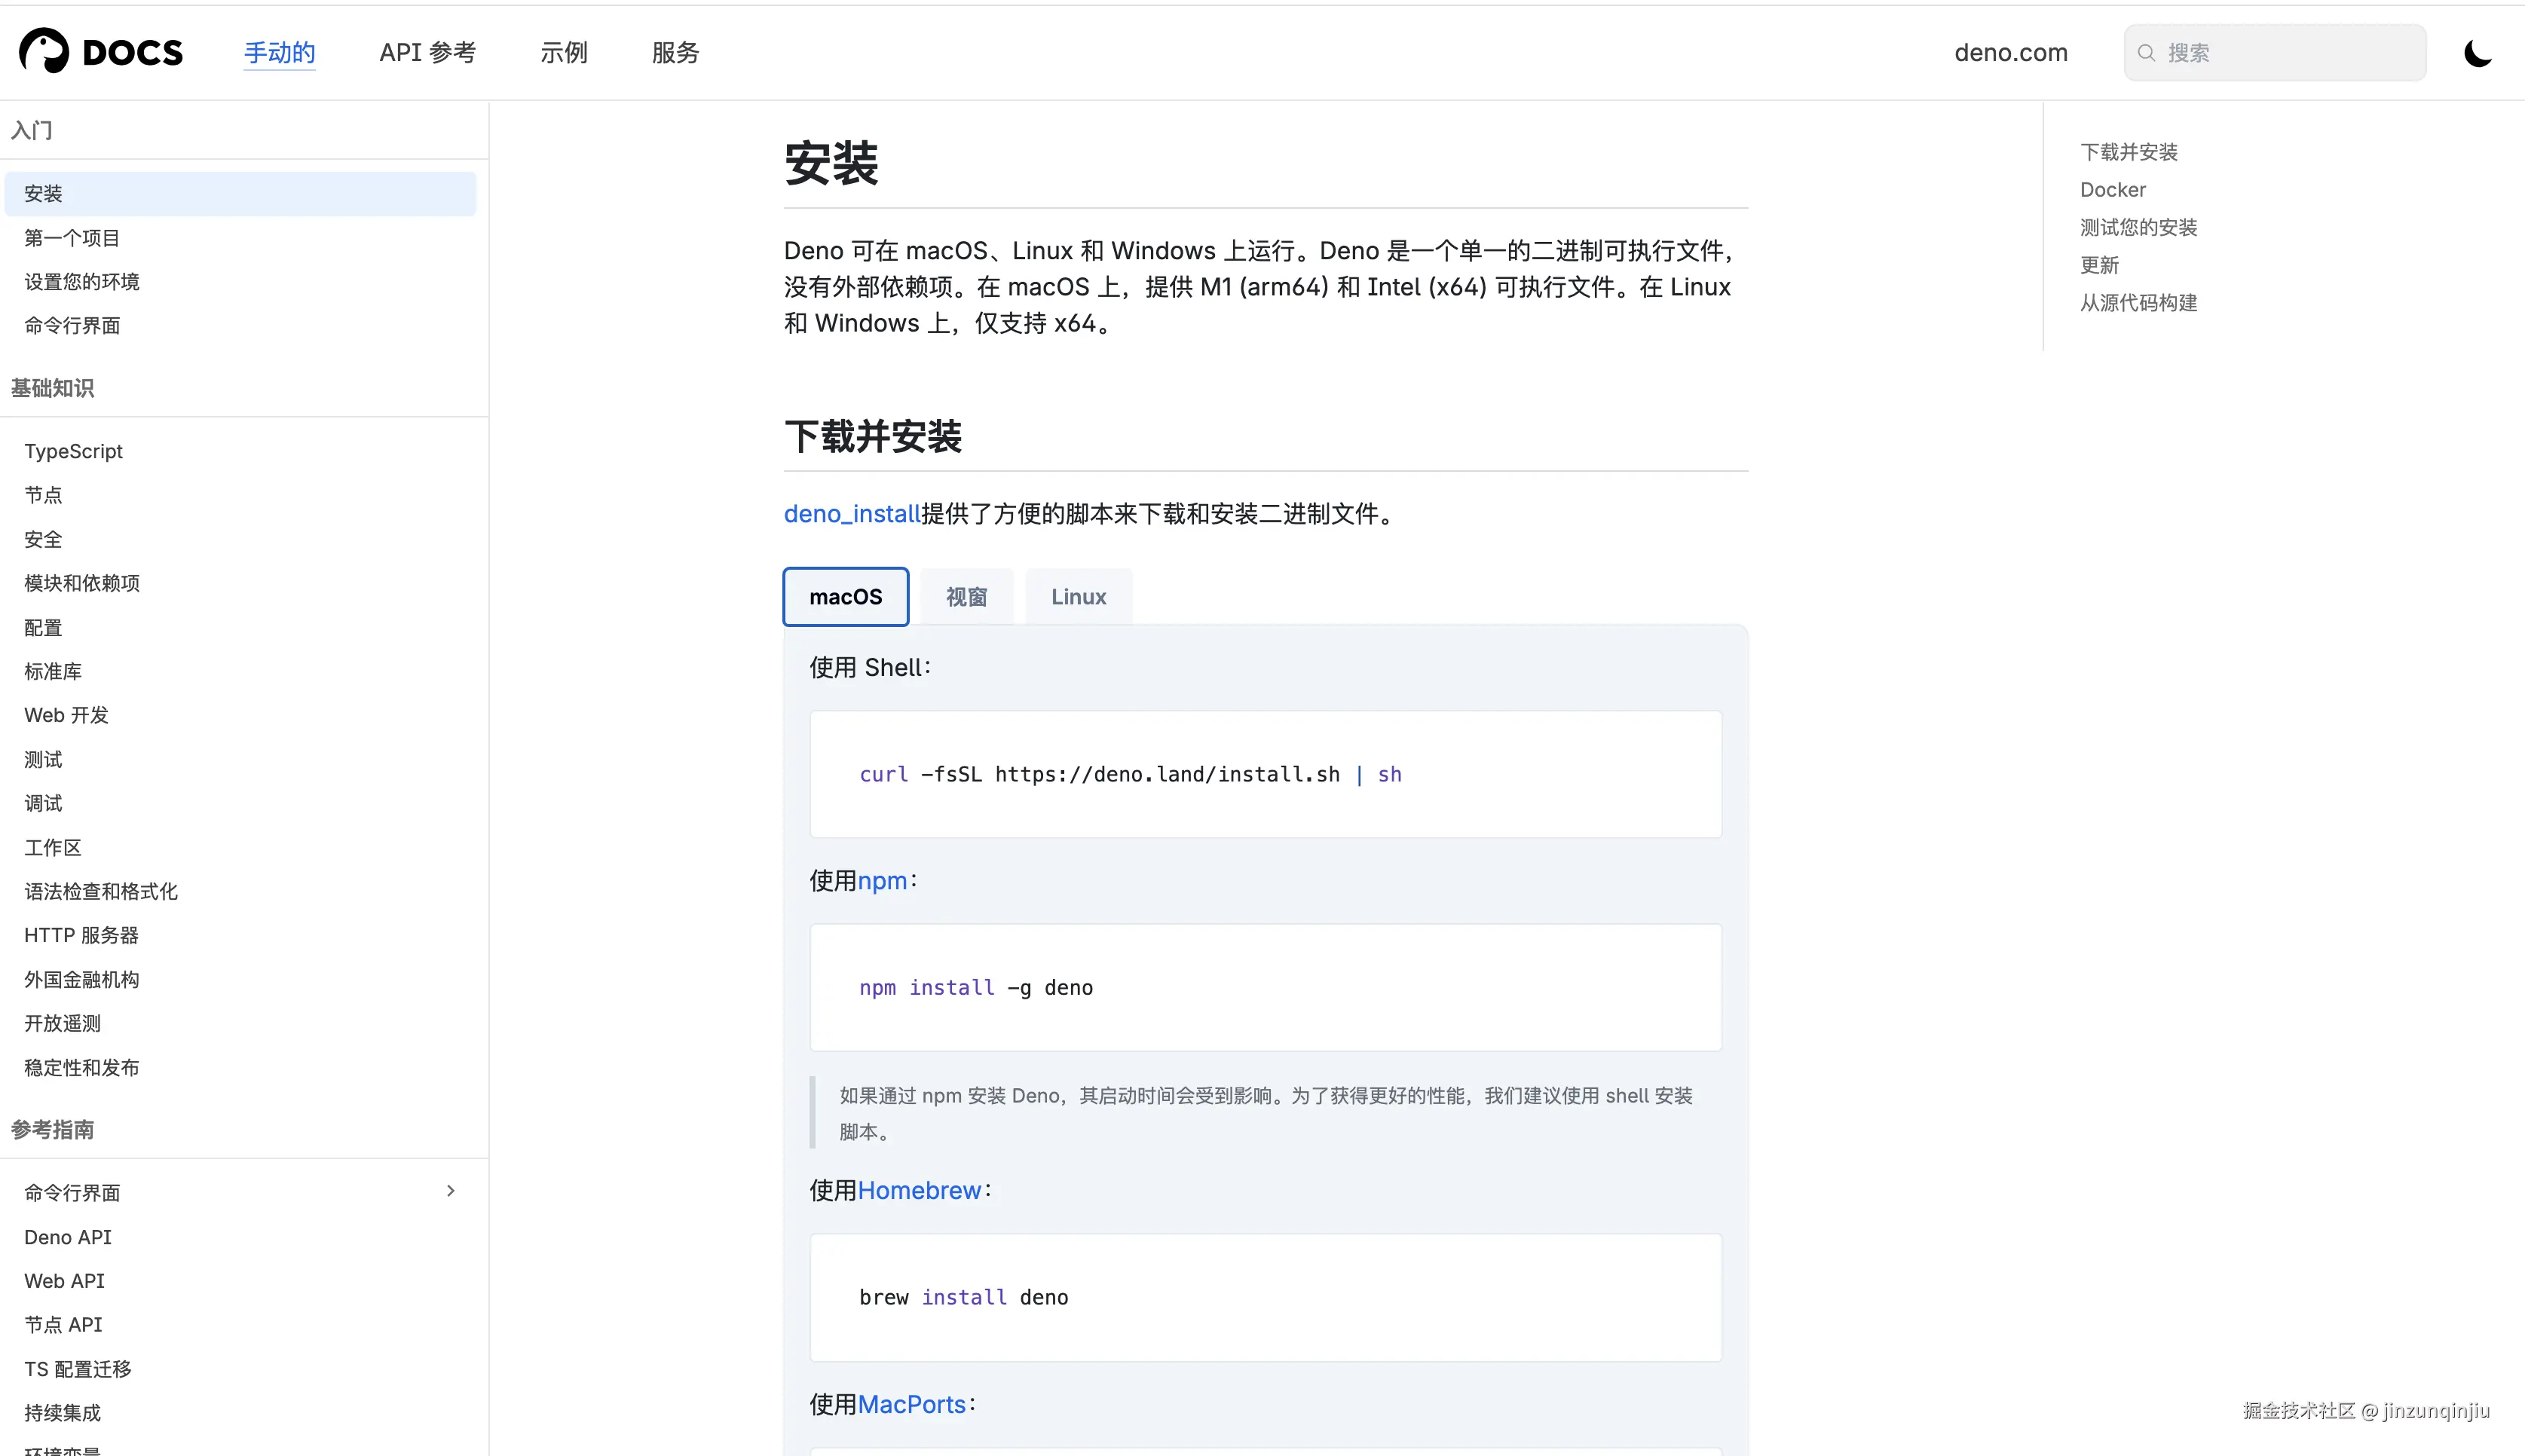This screenshot has width=2525, height=1456.
Task: Visit deno.com from the header
Action: [2011, 52]
